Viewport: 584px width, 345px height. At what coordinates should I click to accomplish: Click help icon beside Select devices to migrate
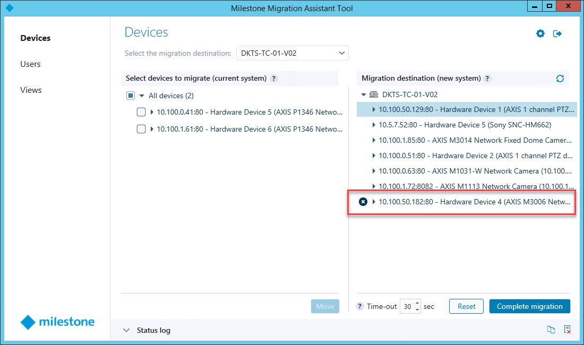pos(274,79)
